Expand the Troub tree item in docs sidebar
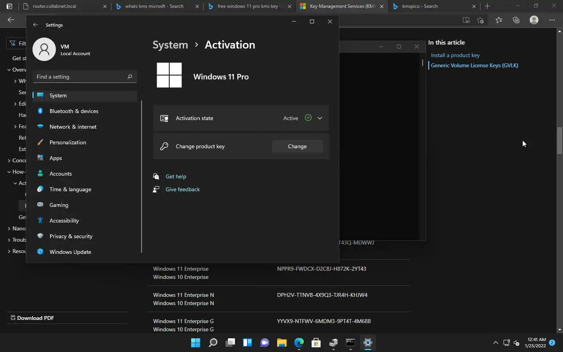The image size is (563, 352). point(9,240)
